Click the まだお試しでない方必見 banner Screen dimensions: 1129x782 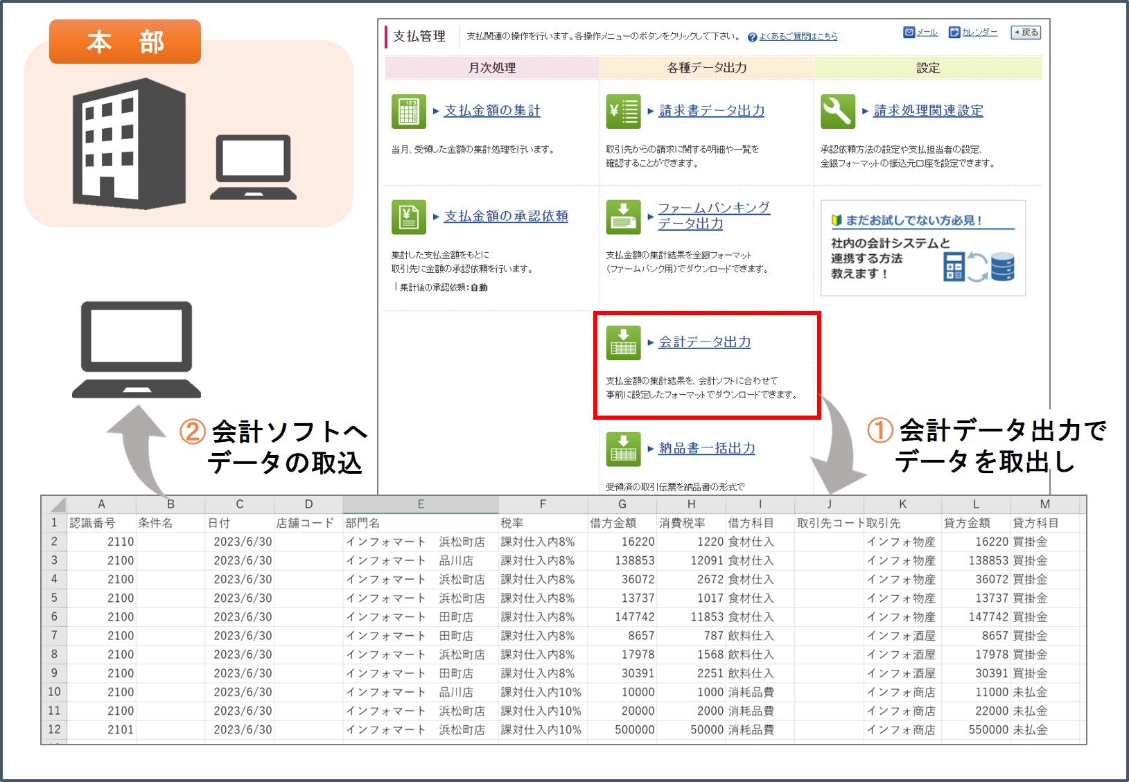pyautogui.click(x=923, y=248)
